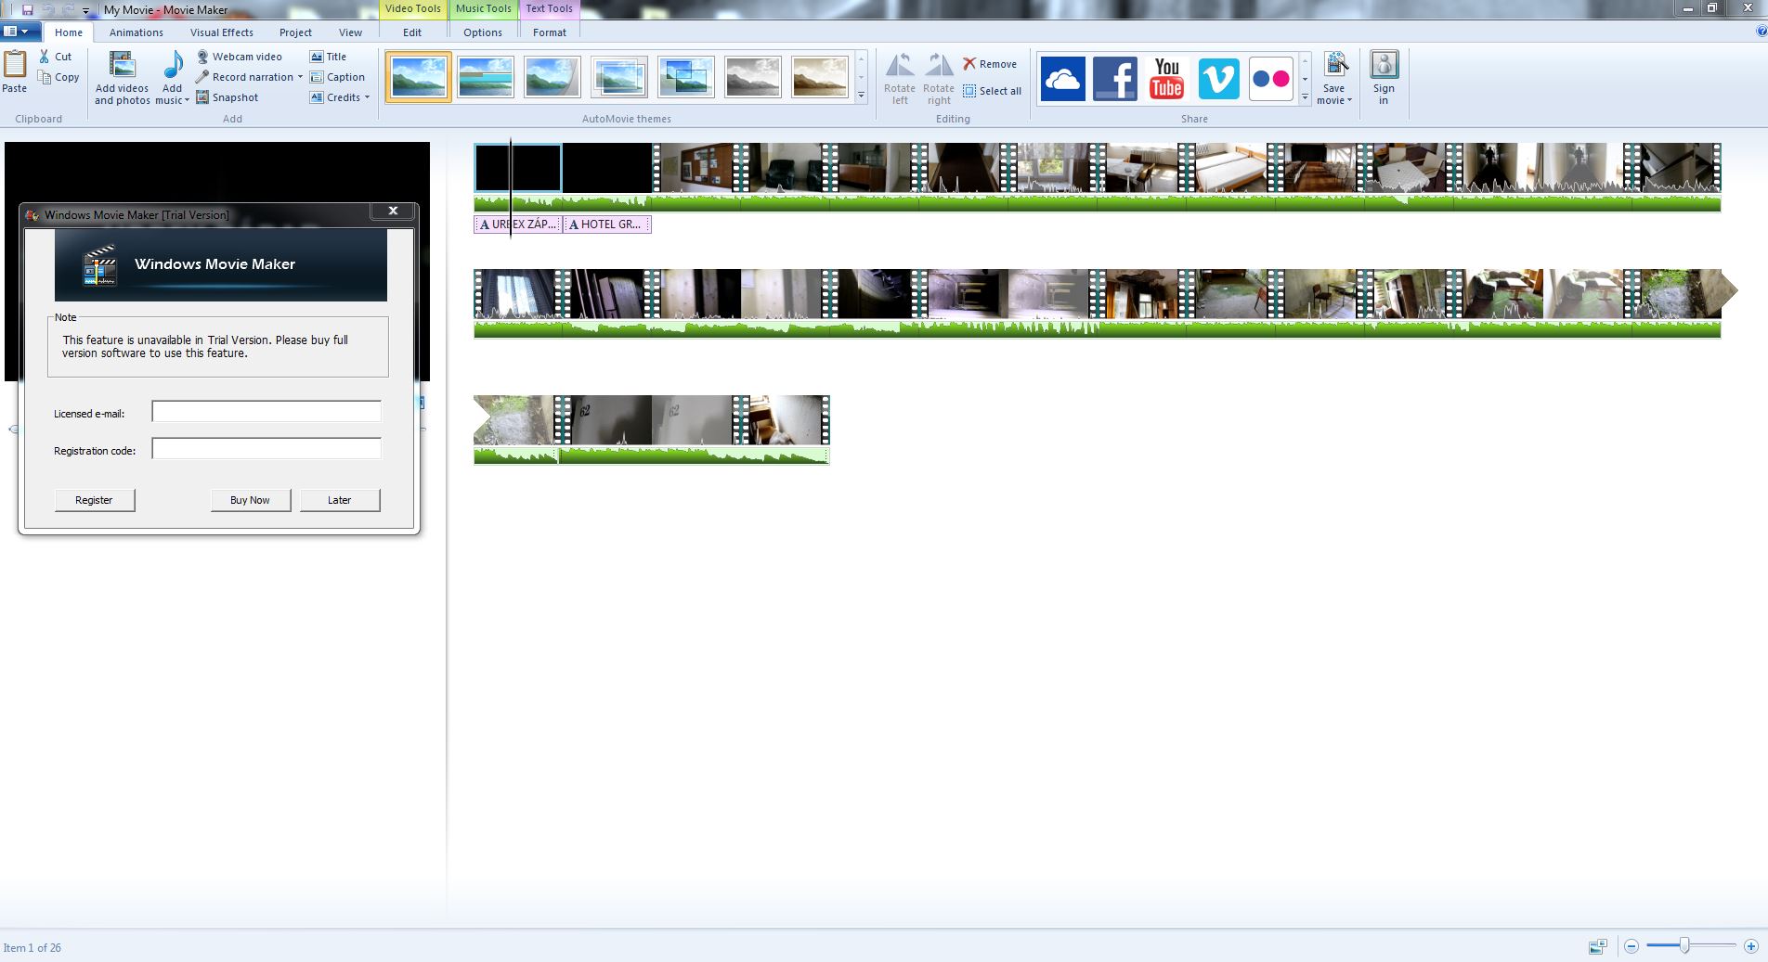Expand Record narration dropdown arrow
Viewport: 1768px width, 962px height.
pyautogui.click(x=300, y=77)
